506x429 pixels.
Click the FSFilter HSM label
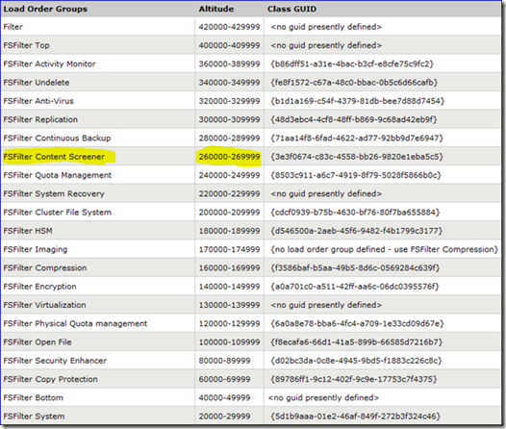click(x=28, y=231)
